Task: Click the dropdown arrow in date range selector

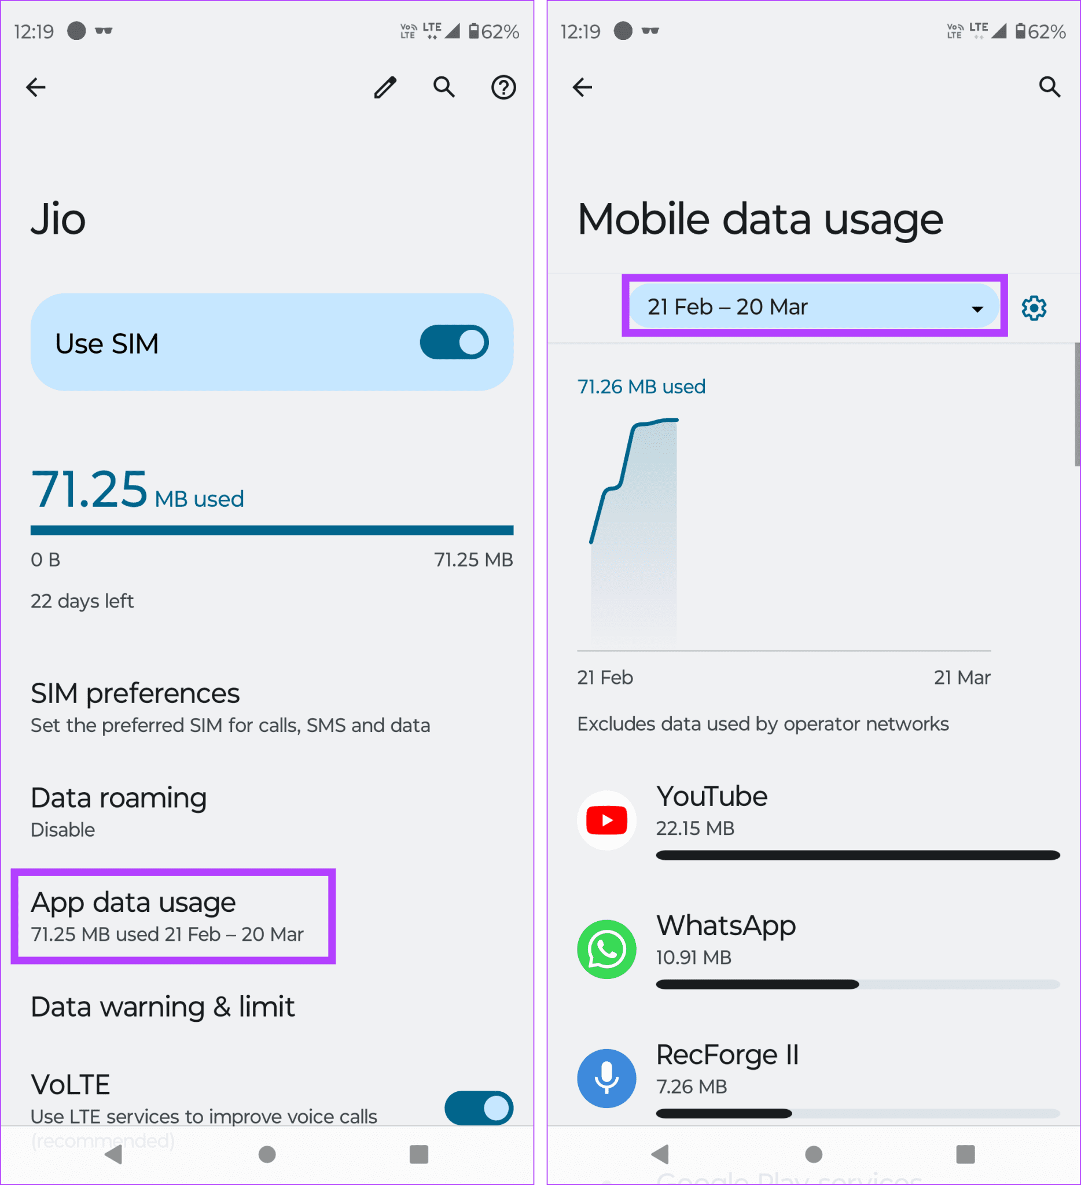Action: (977, 308)
